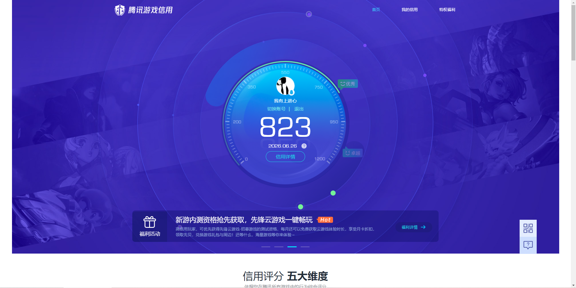Select the third highlighted carousel indicator
The image size is (576, 288).
coord(292,247)
